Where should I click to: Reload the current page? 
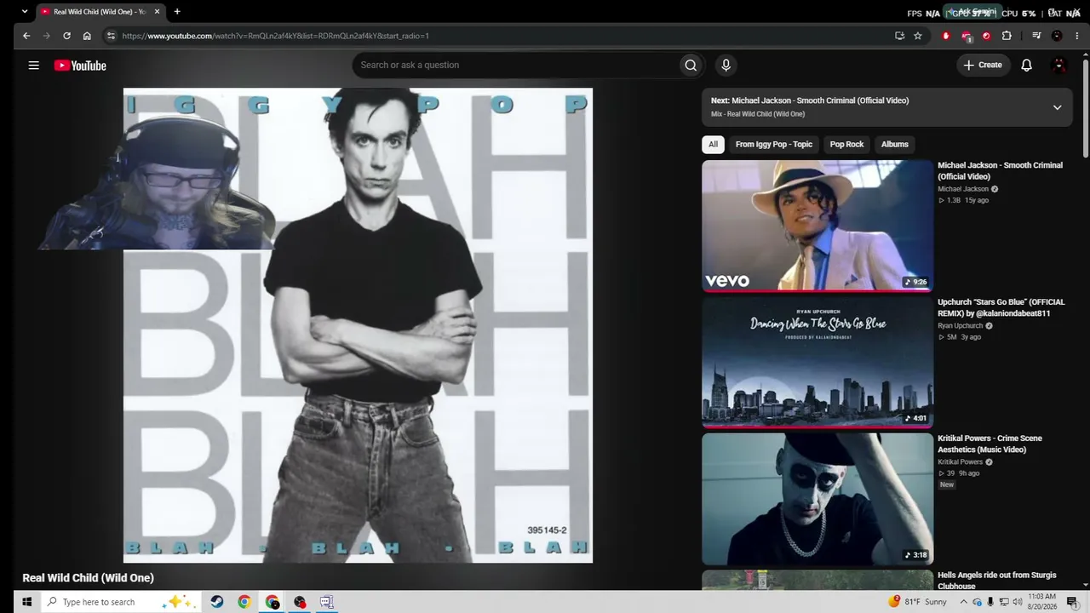[66, 36]
